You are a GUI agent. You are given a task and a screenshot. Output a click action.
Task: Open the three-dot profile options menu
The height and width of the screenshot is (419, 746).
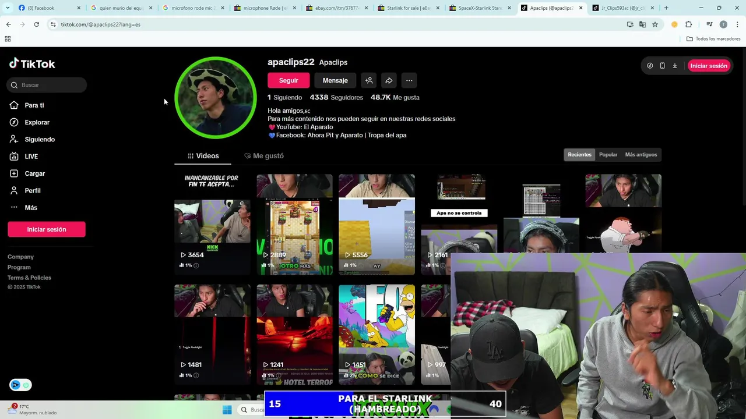click(409, 80)
